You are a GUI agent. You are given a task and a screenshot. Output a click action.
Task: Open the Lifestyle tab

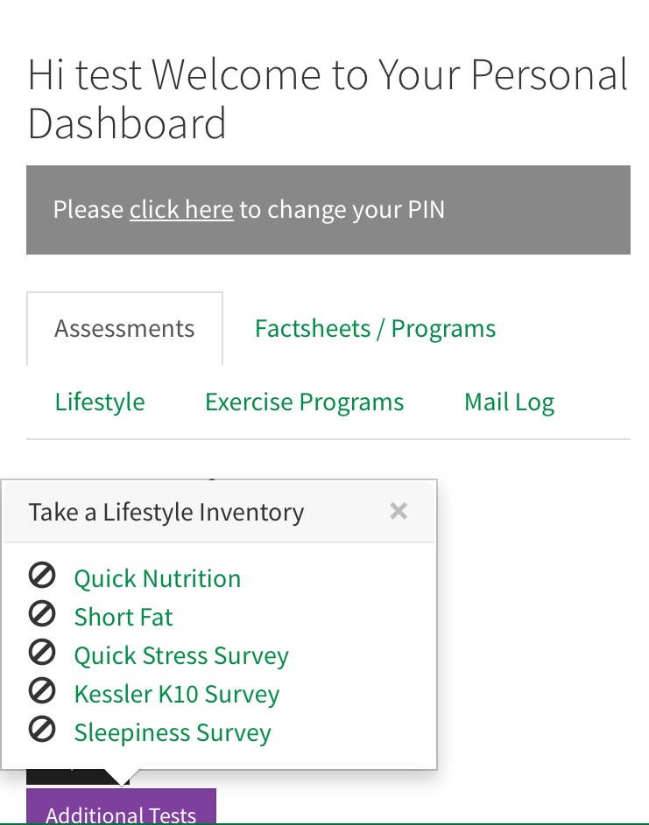coord(100,402)
